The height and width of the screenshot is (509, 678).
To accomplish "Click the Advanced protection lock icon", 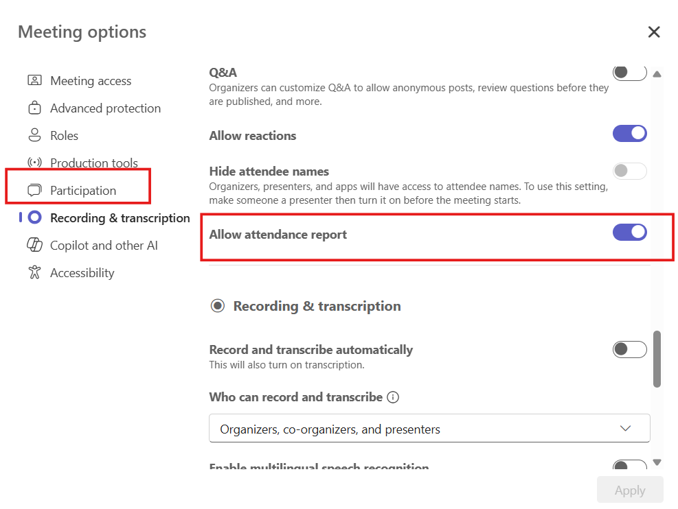I will [x=34, y=108].
